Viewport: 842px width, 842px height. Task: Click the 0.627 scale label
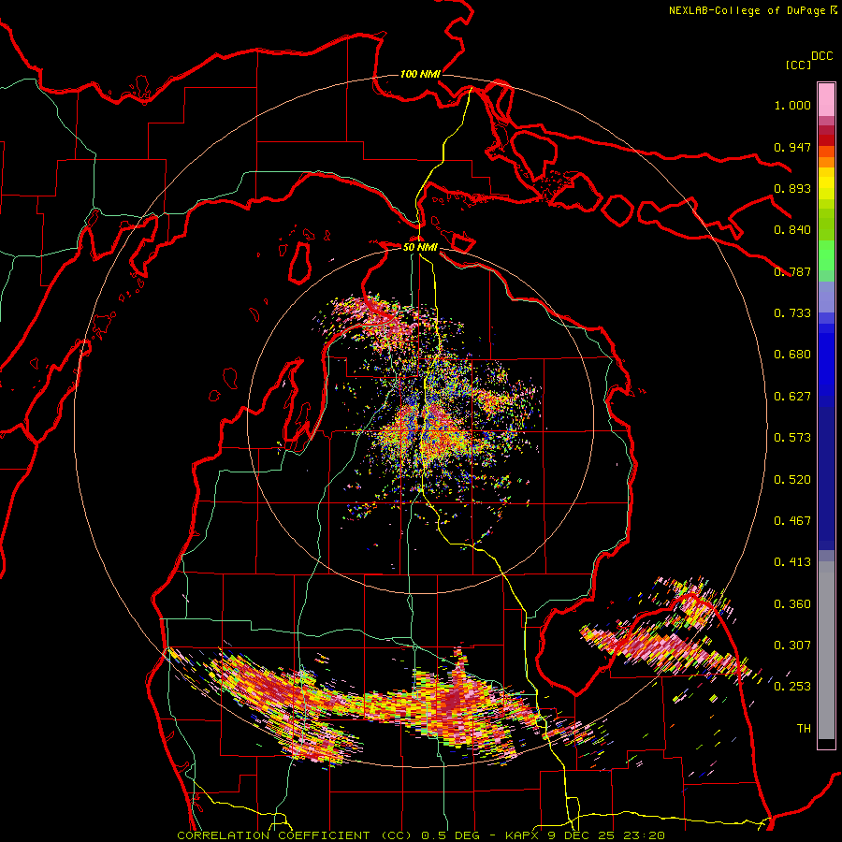(x=792, y=397)
